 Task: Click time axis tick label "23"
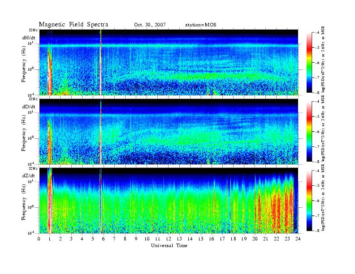point(287,239)
